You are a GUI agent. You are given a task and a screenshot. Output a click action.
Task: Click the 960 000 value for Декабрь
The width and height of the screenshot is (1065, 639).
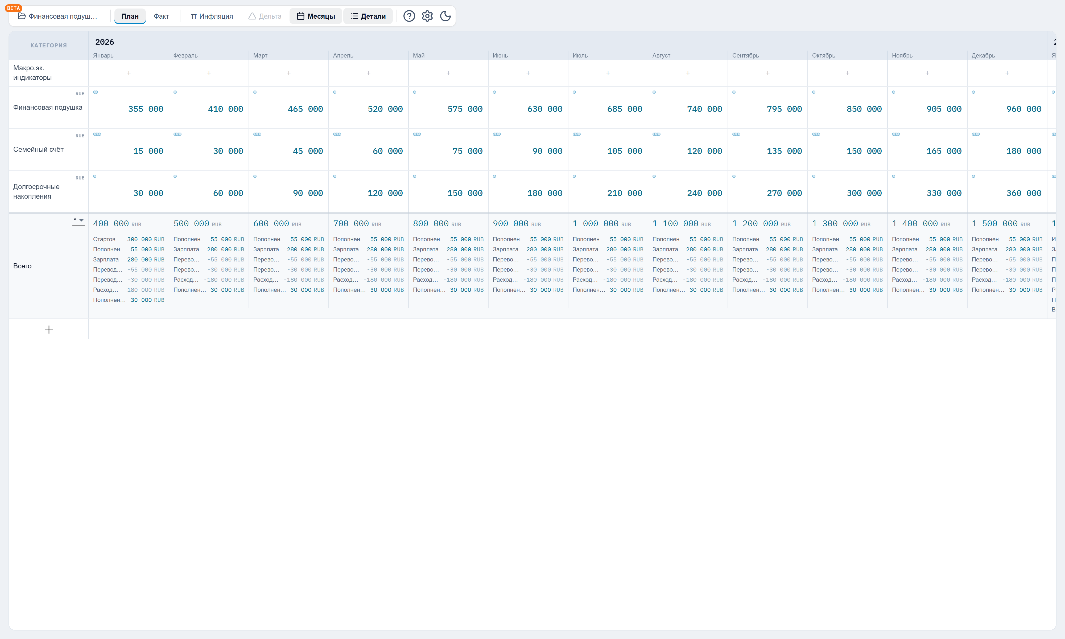point(1024,109)
